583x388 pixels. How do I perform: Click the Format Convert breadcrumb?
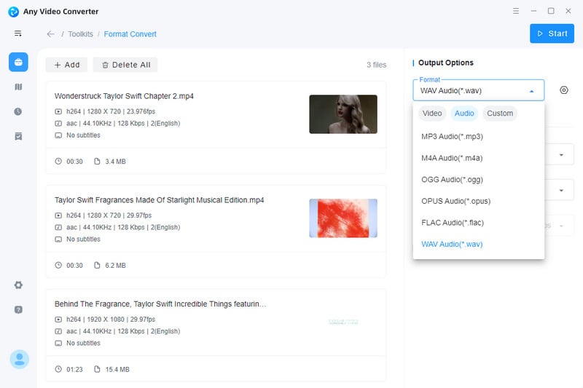(130, 34)
